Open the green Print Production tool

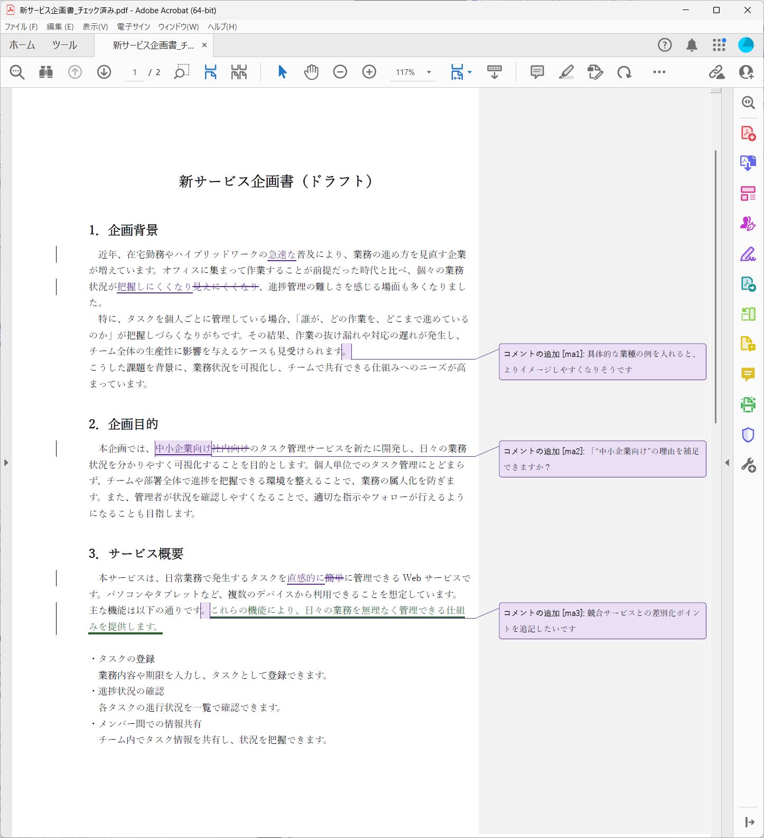click(x=748, y=405)
